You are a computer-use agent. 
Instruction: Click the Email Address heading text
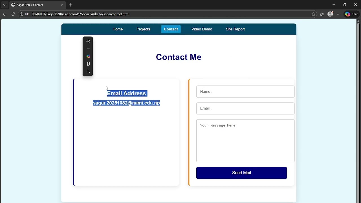(x=126, y=93)
